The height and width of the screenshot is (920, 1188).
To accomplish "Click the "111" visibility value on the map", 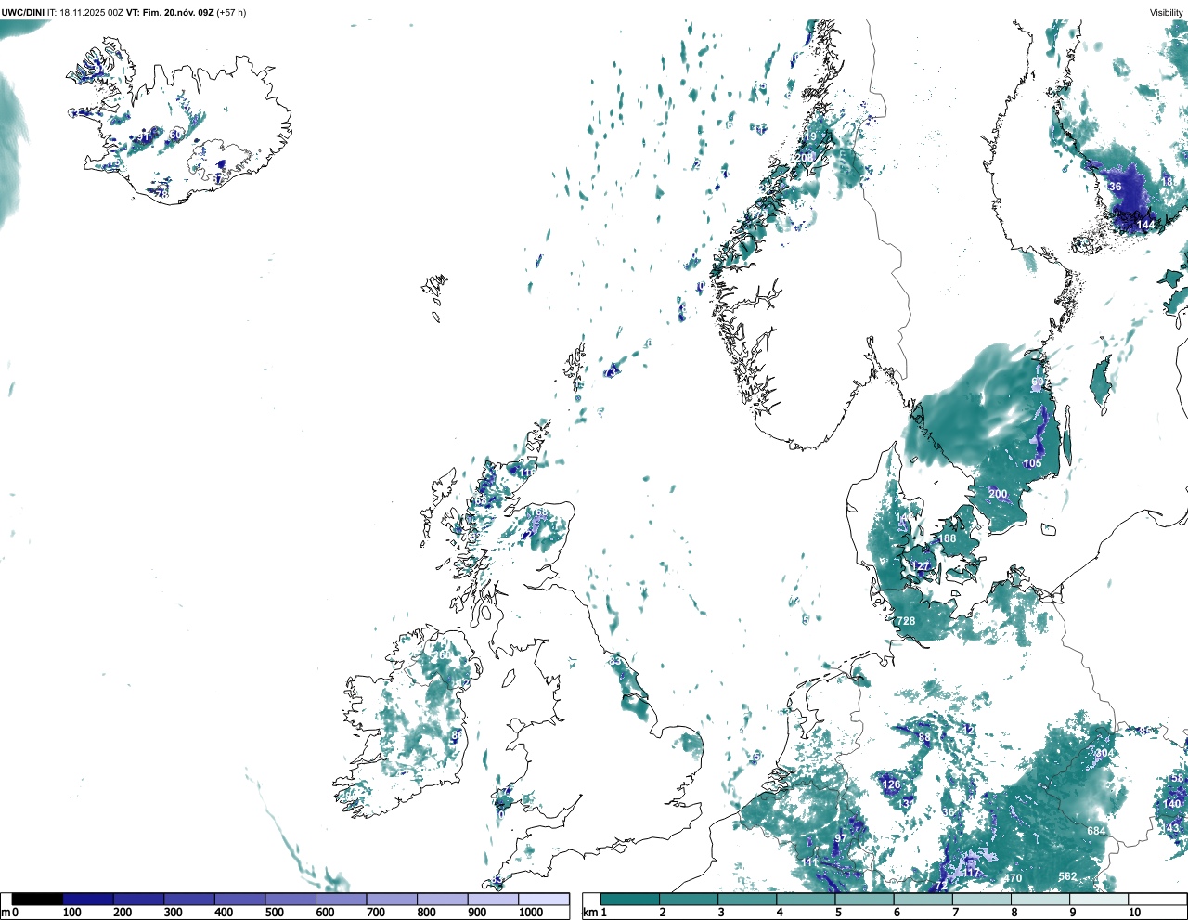I will pyautogui.click(x=810, y=862).
